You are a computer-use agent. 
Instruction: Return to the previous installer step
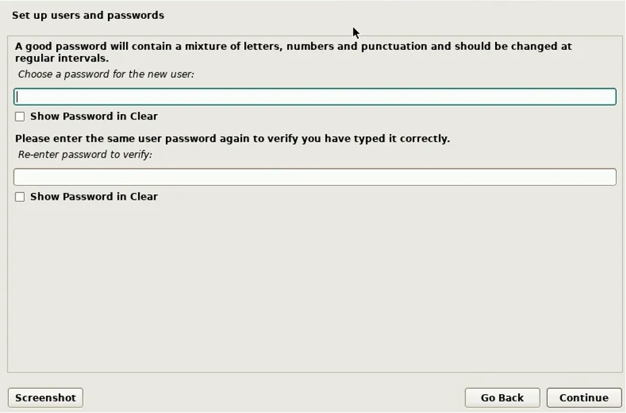point(502,397)
